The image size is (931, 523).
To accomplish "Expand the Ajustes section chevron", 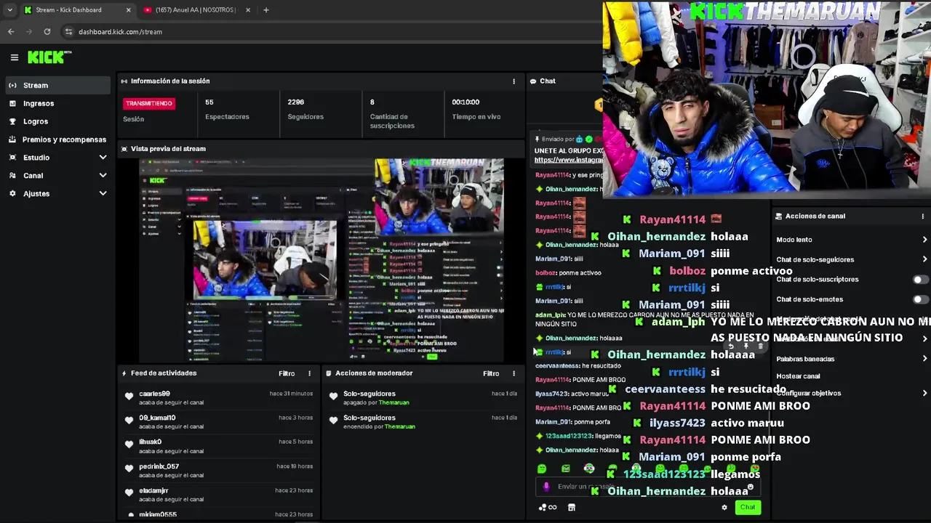I will point(103,194).
